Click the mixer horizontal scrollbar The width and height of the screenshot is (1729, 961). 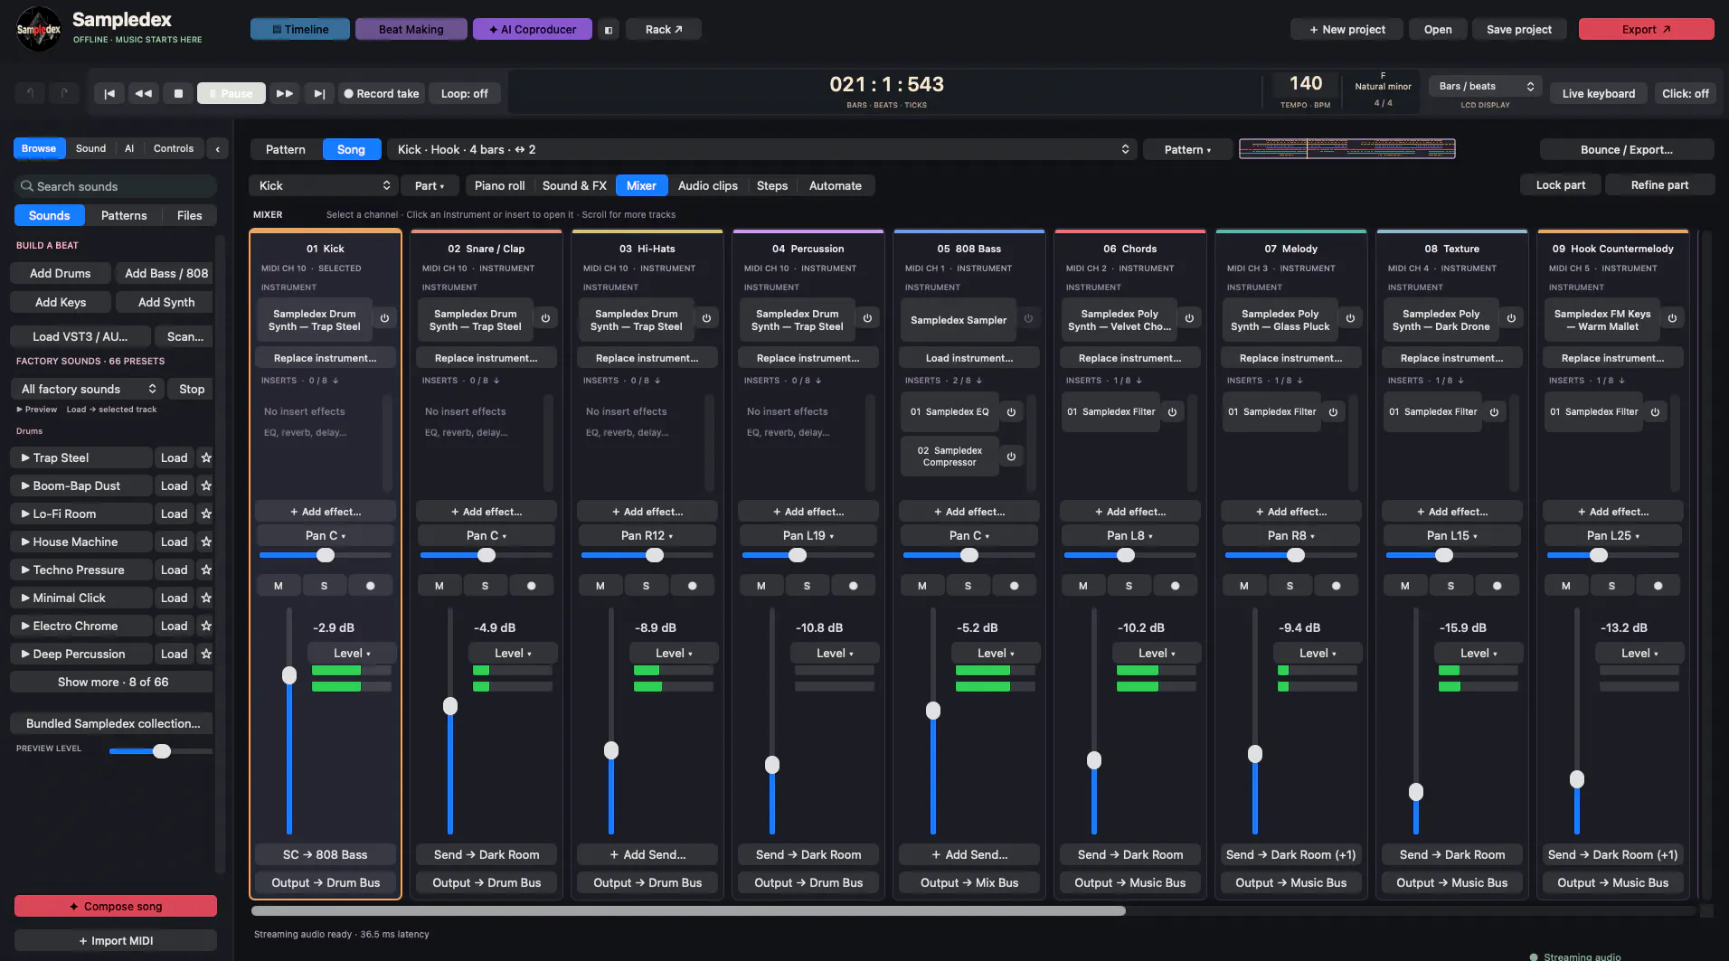(x=688, y=911)
